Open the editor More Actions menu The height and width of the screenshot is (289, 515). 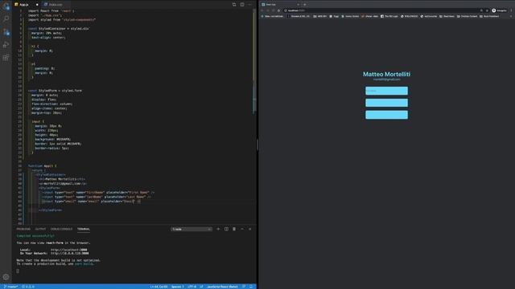point(250,5)
